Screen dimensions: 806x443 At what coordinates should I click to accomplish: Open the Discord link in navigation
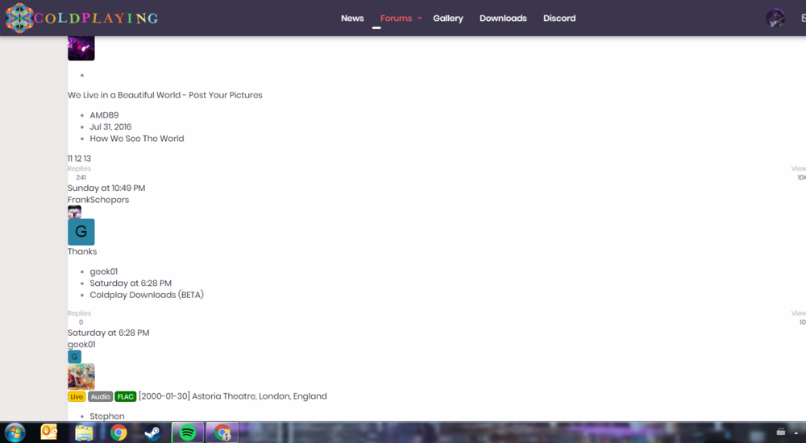point(559,18)
